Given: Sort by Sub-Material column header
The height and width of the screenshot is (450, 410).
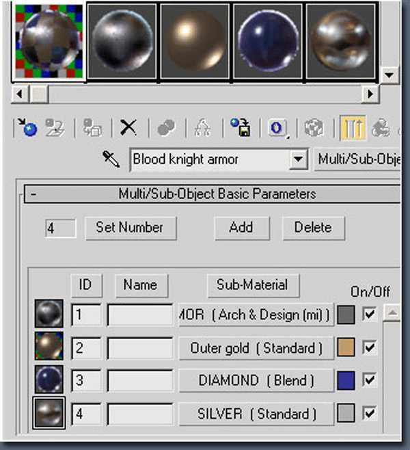Looking at the screenshot, I should [253, 285].
